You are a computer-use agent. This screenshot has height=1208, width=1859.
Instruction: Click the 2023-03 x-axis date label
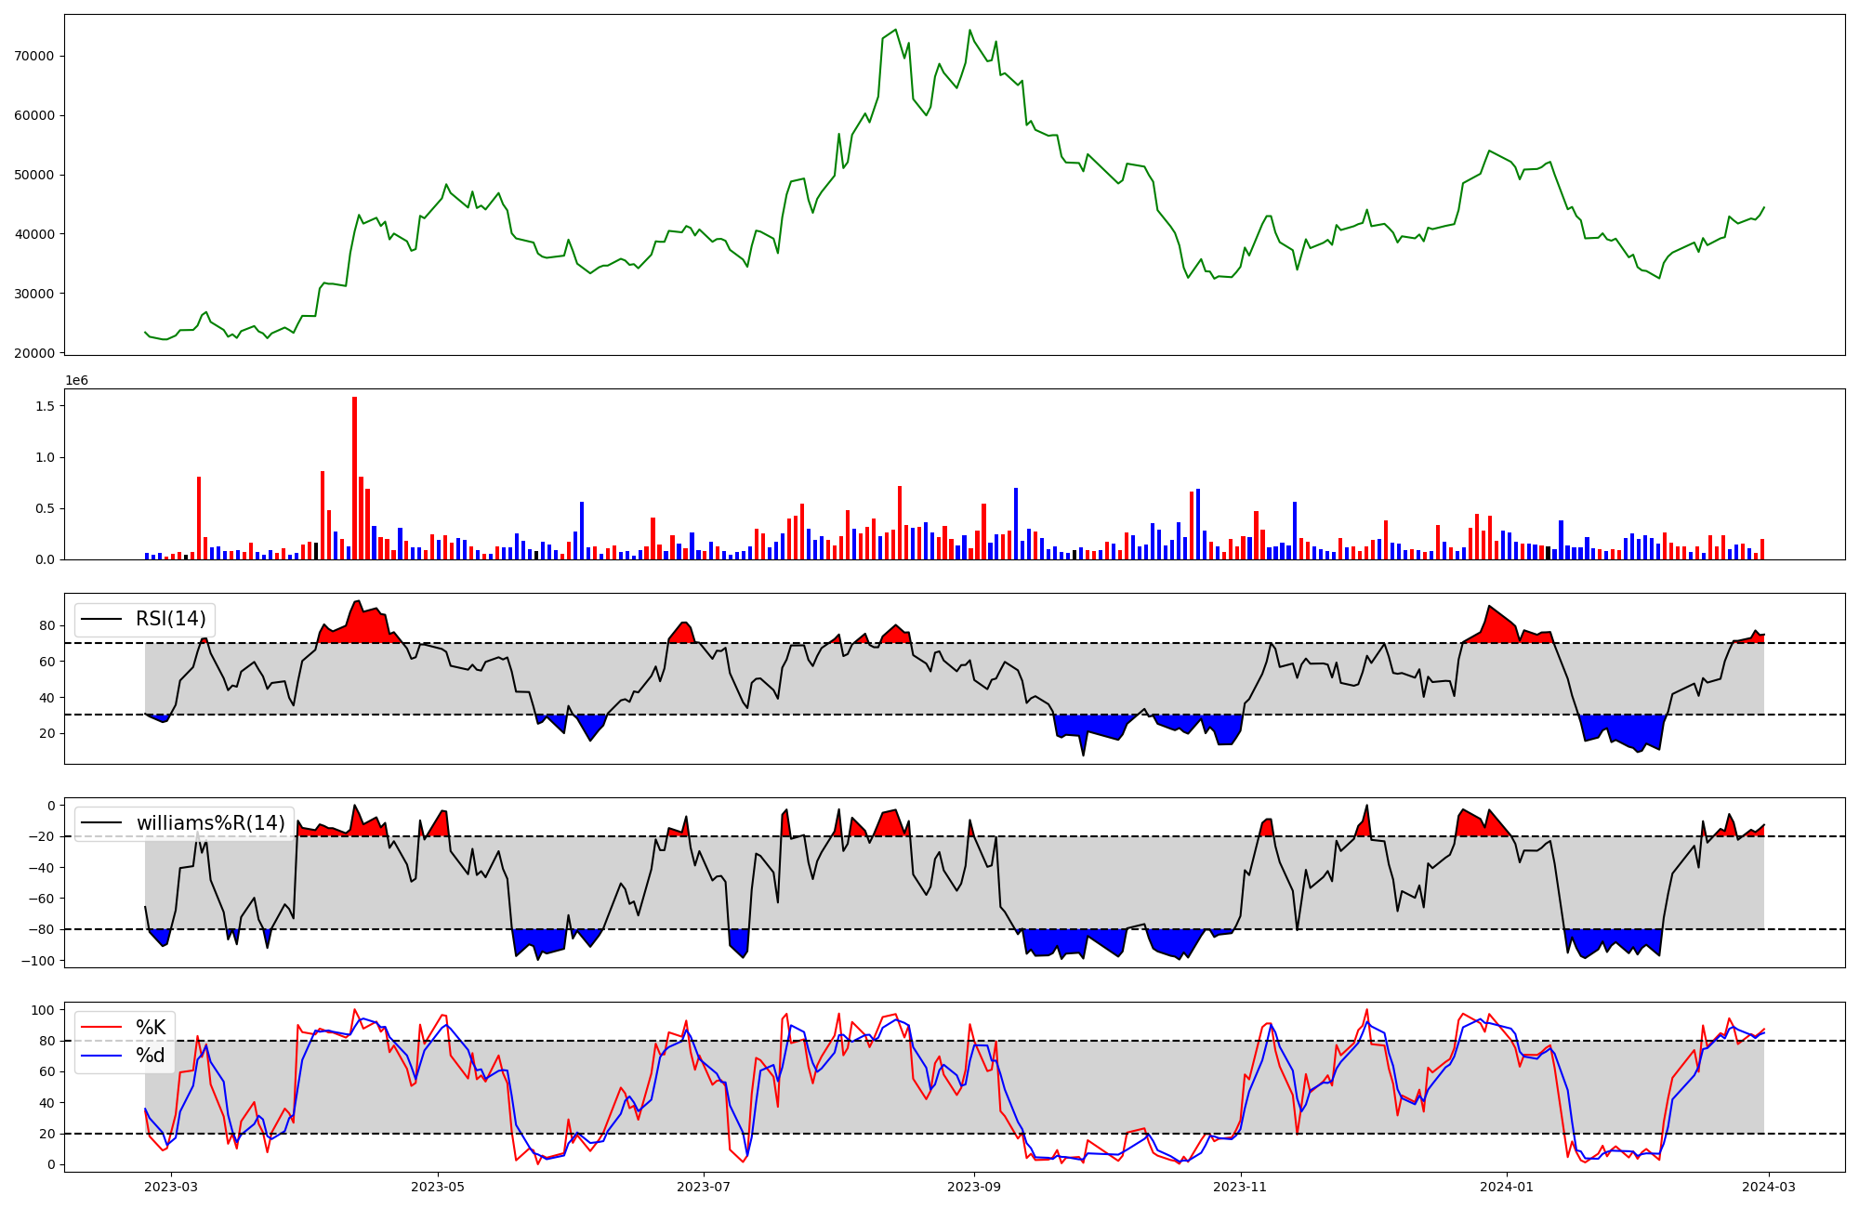(172, 1187)
